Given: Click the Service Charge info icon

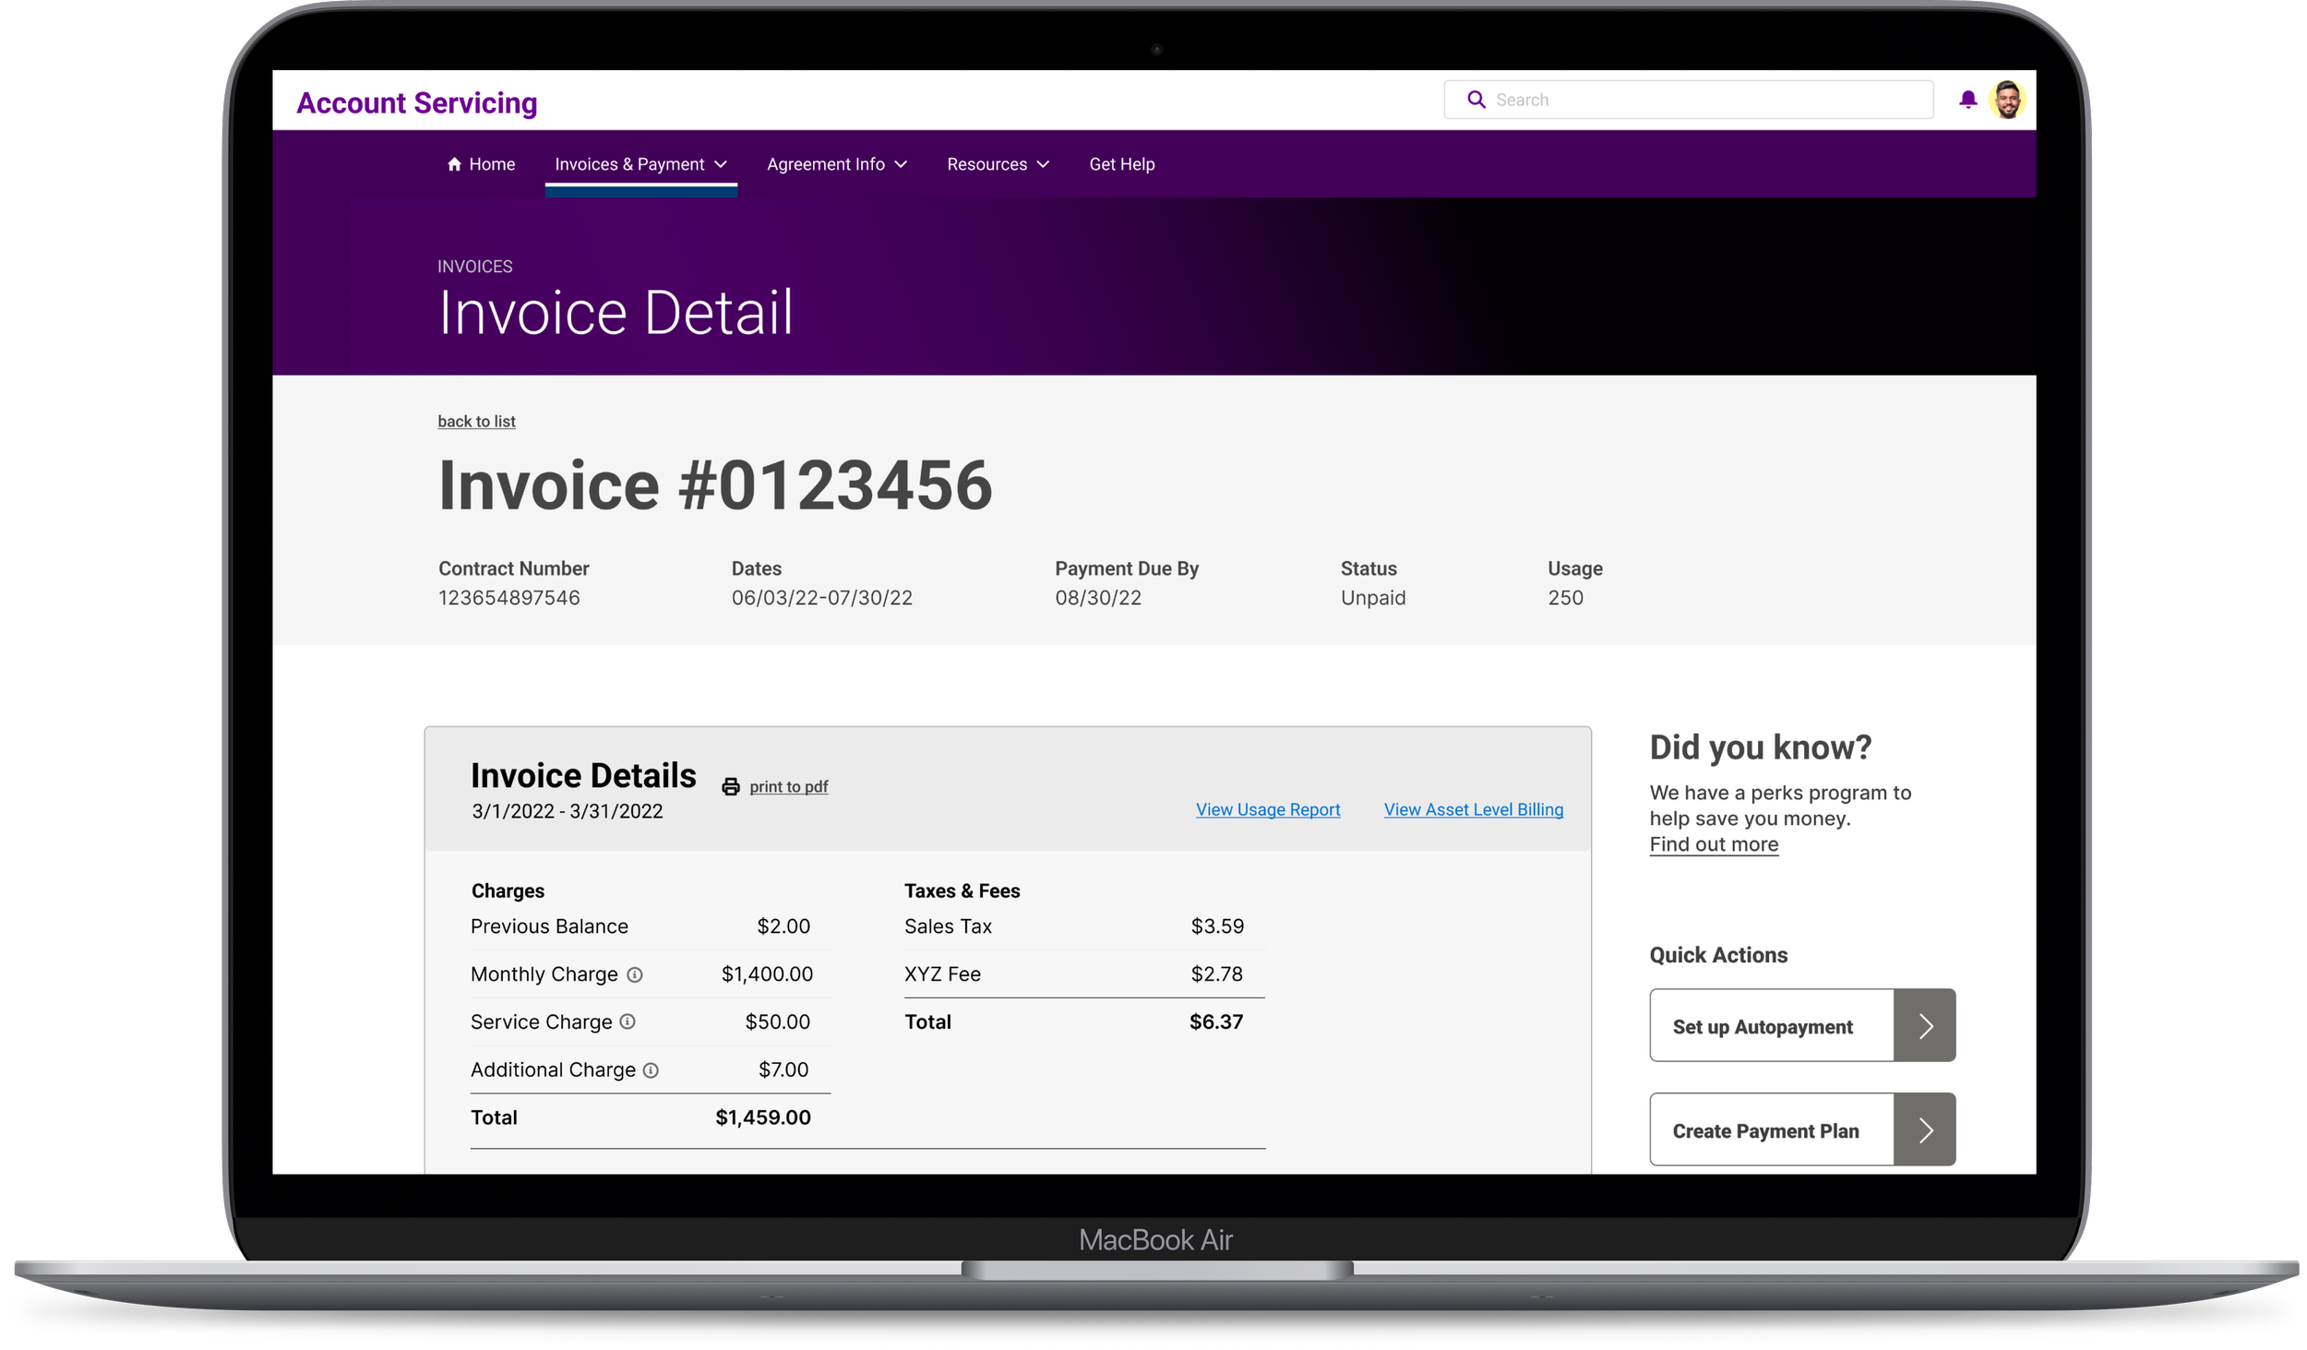Looking at the screenshot, I should [x=628, y=1021].
